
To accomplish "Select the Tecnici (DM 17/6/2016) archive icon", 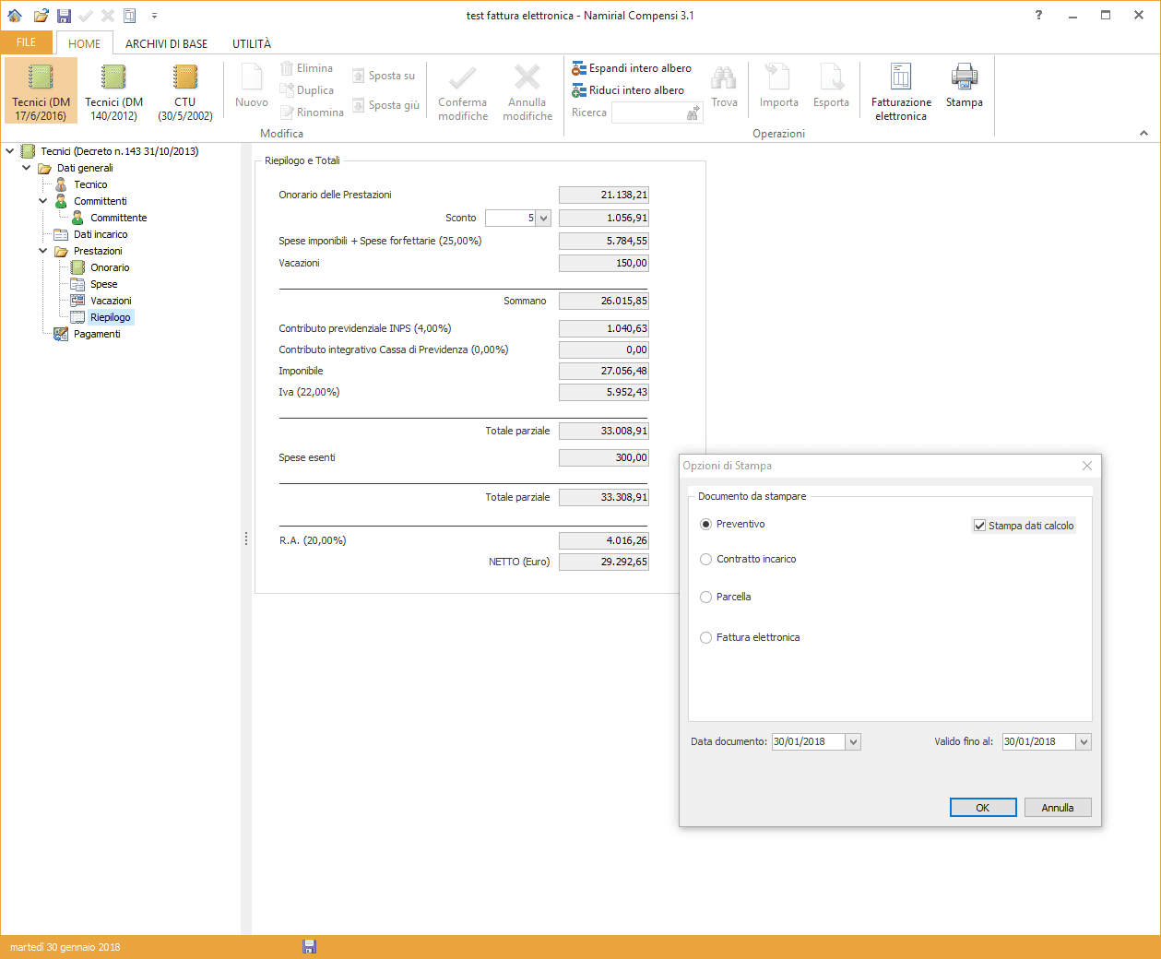I will pyautogui.click(x=40, y=89).
